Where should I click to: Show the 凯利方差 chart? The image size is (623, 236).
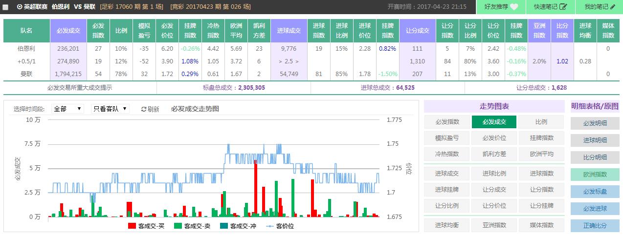click(x=494, y=154)
